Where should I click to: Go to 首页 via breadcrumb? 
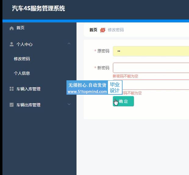(x=93, y=30)
